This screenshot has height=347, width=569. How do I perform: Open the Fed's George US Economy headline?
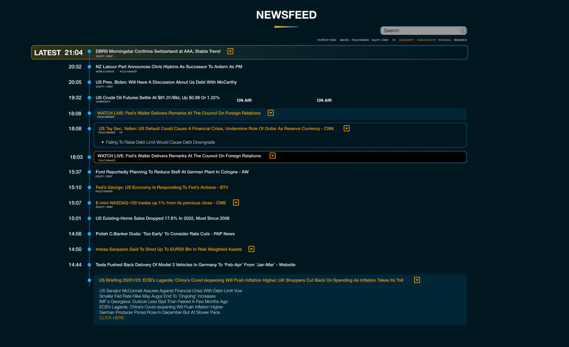(x=162, y=187)
